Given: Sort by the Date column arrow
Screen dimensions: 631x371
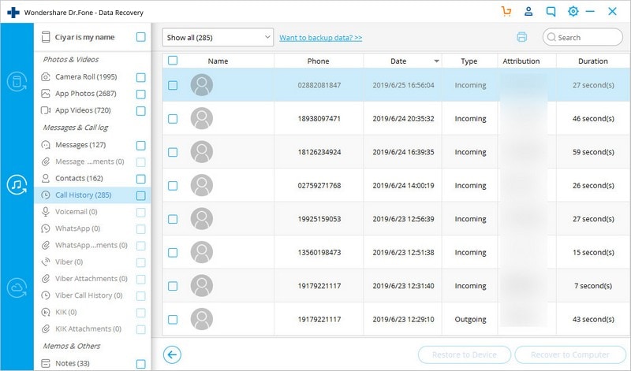Looking at the screenshot, I should (x=437, y=61).
